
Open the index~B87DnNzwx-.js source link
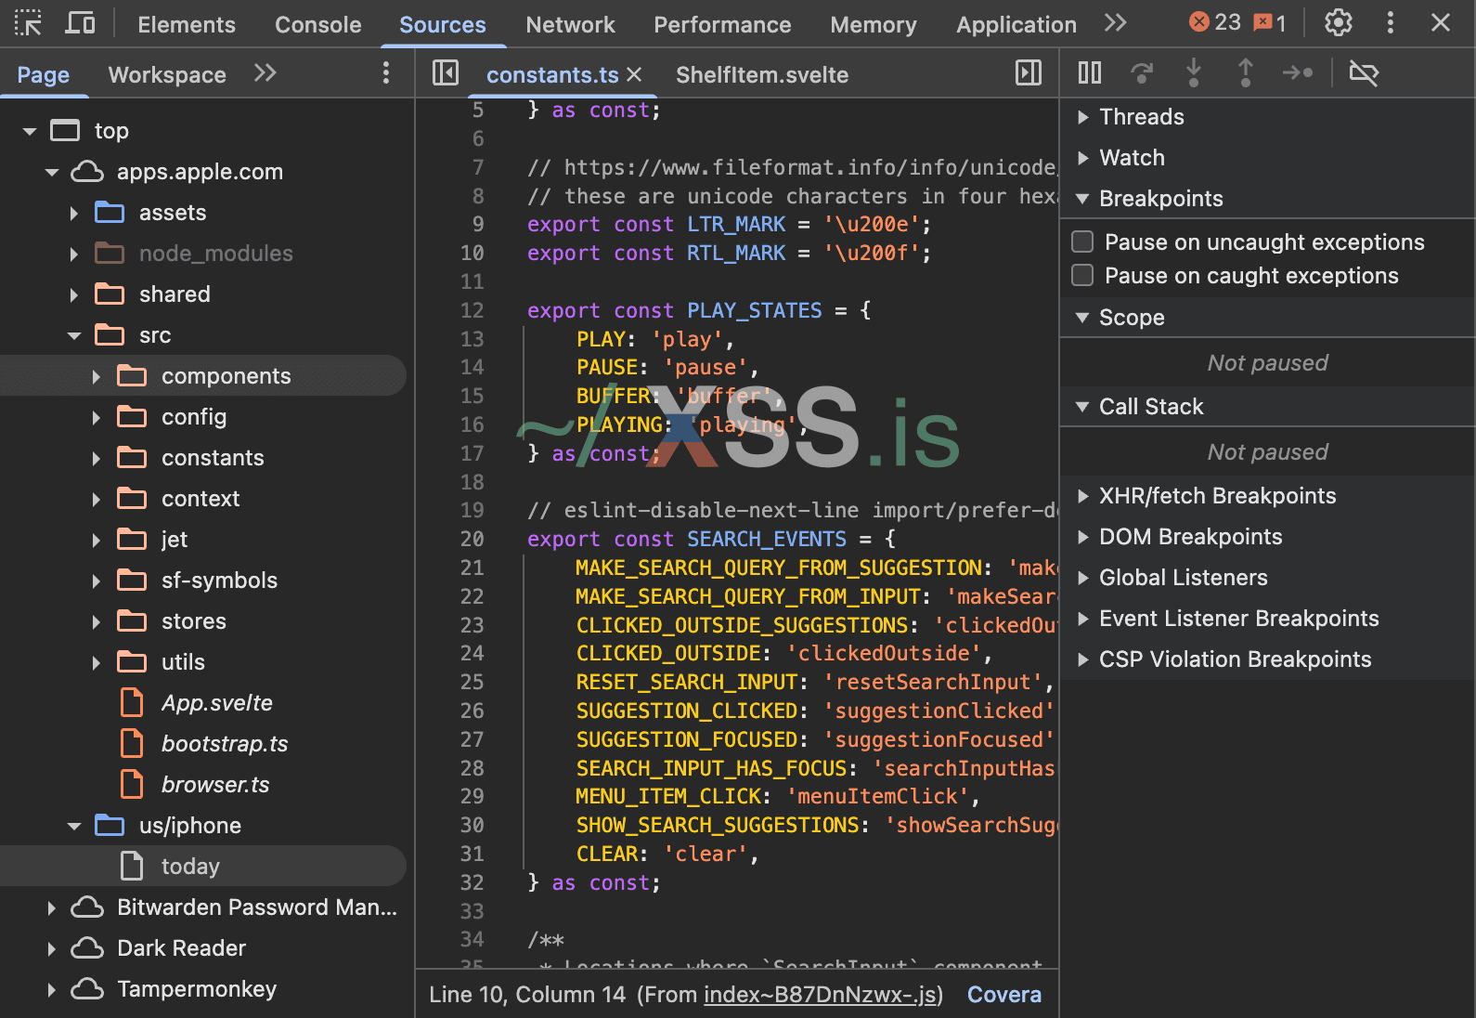(x=820, y=995)
